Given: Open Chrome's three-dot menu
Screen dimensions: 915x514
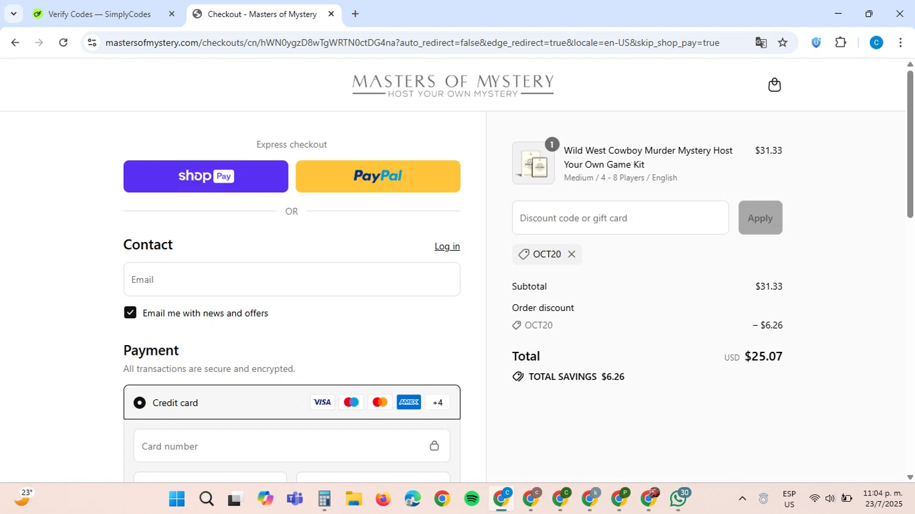Looking at the screenshot, I should coord(900,43).
